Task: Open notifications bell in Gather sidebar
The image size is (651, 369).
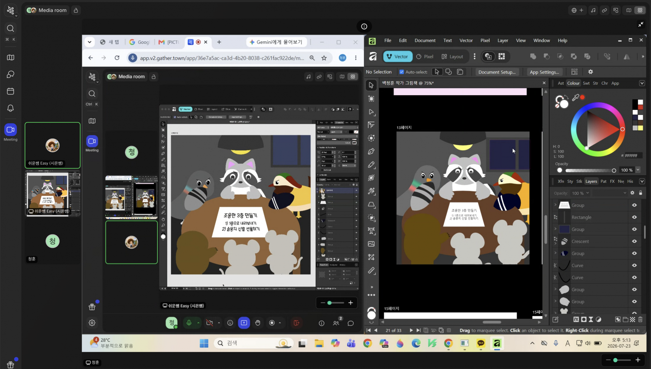Action: point(11,108)
